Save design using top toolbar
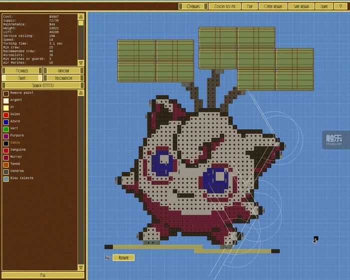The height and width of the screenshot is (280, 350). click(x=301, y=6)
